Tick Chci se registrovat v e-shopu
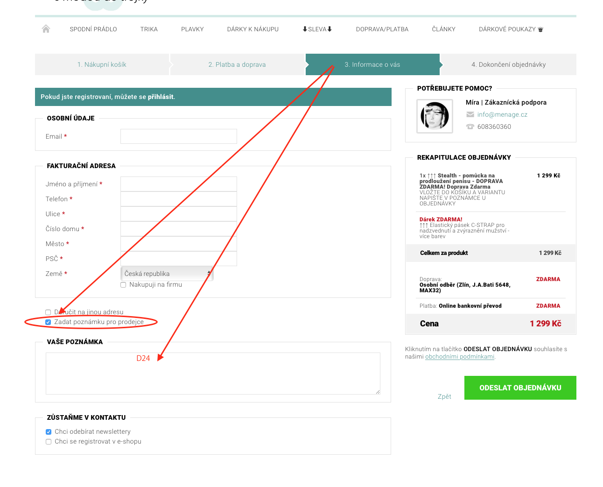 (49, 442)
